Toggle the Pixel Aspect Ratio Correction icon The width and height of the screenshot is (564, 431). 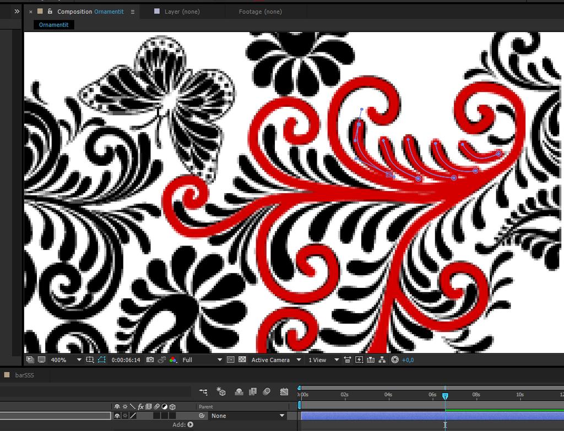pyautogui.click(x=348, y=360)
